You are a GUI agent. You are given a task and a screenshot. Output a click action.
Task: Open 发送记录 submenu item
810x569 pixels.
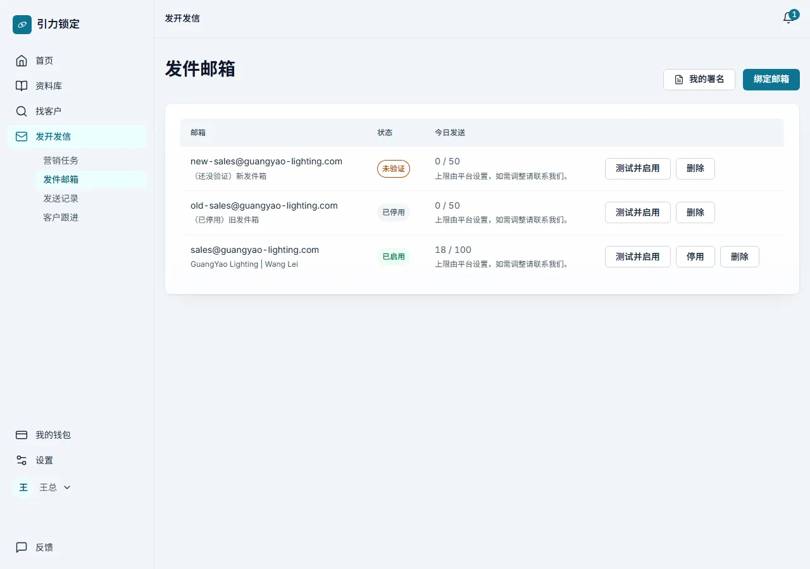coord(91,199)
